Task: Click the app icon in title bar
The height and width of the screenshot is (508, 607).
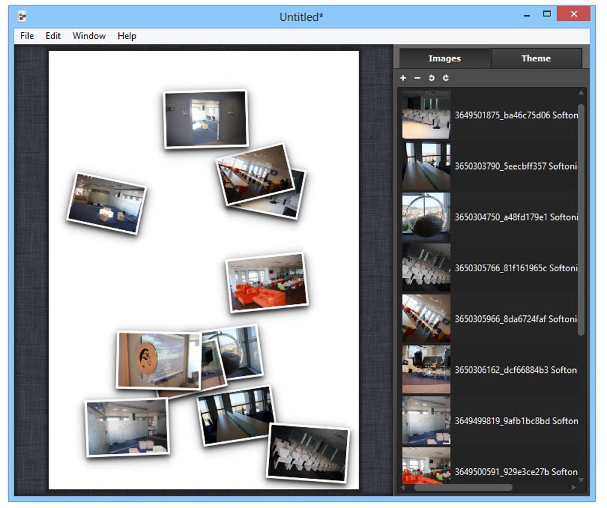Action: point(22,17)
